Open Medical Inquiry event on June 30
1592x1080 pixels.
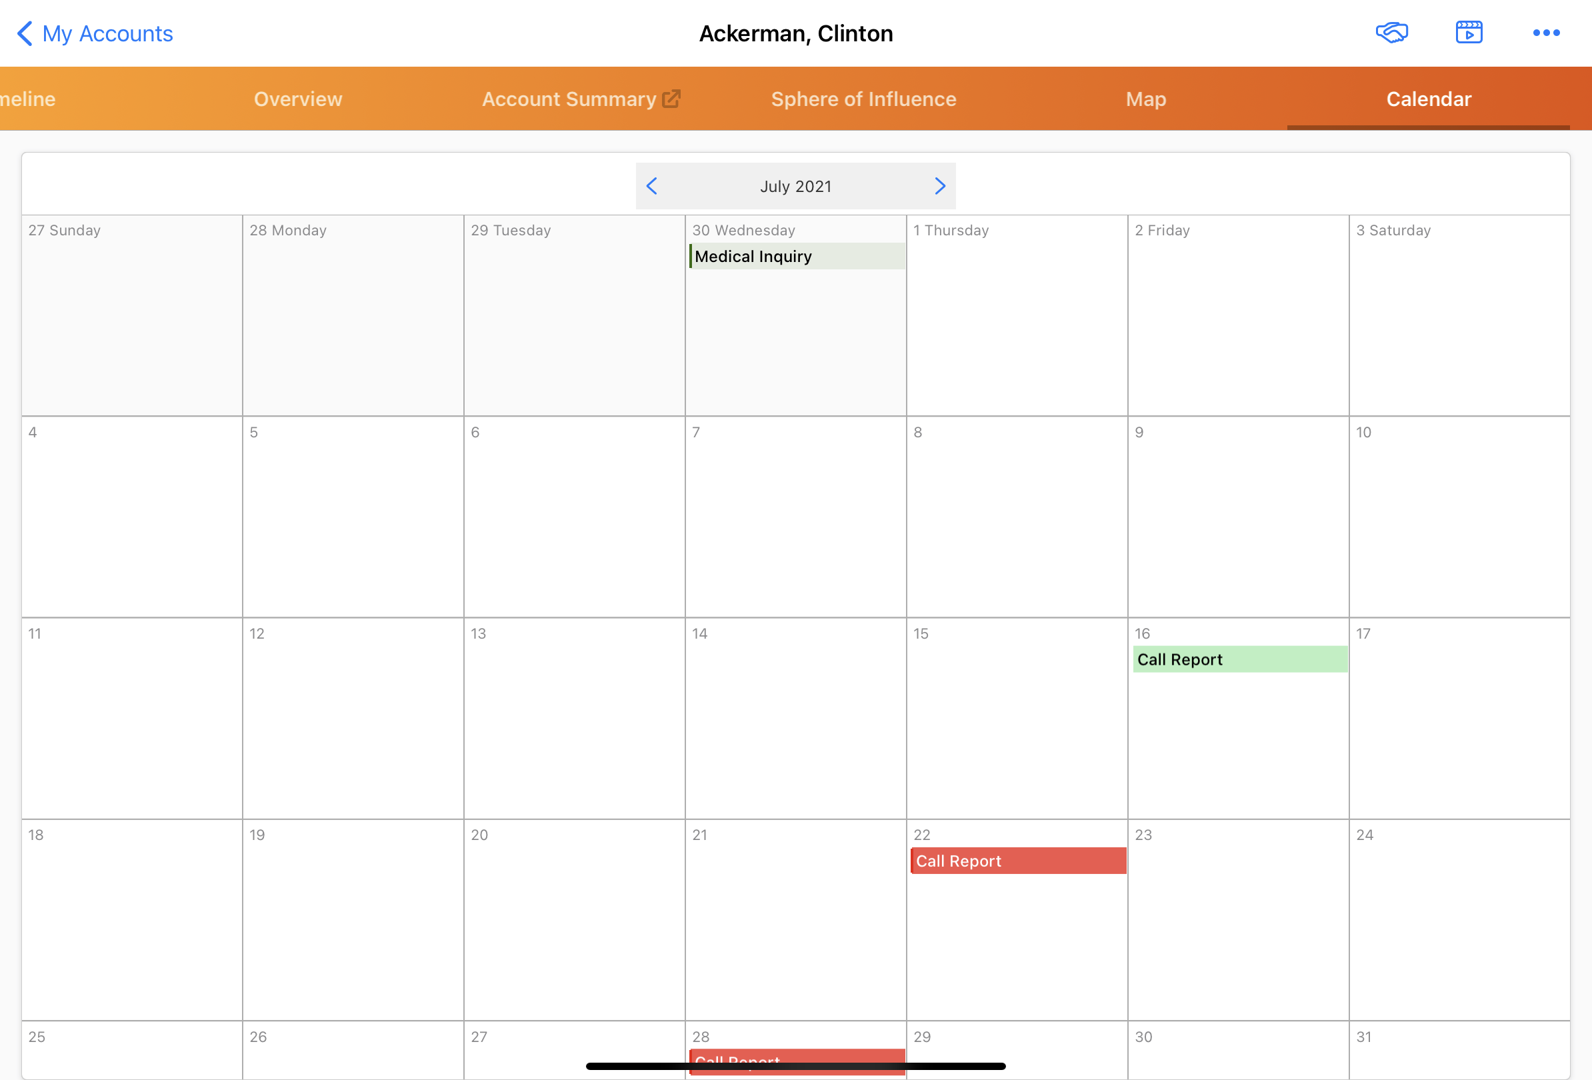796,256
